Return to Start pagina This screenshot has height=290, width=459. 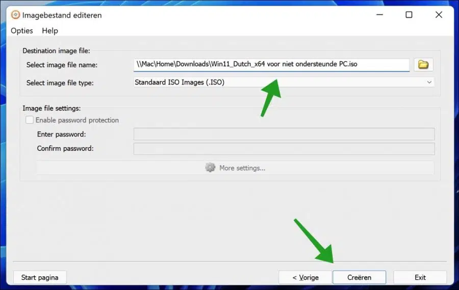click(x=40, y=277)
